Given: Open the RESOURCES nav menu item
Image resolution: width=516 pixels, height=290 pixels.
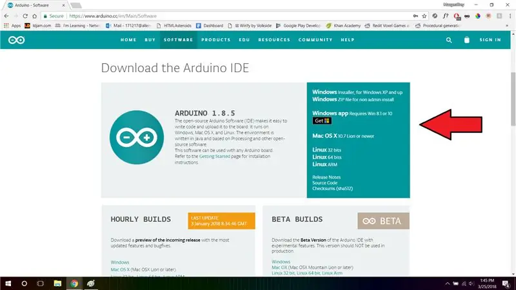Looking at the screenshot, I should (x=274, y=40).
